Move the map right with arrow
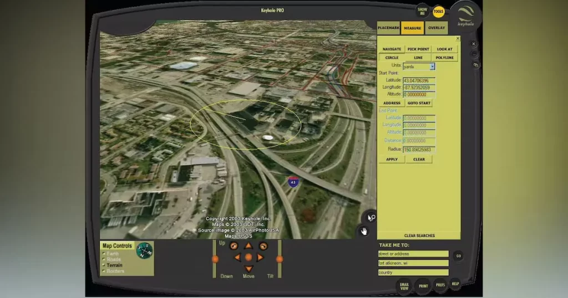The height and width of the screenshot is (298, 568). pyautogui.click(x=260, y=258)
